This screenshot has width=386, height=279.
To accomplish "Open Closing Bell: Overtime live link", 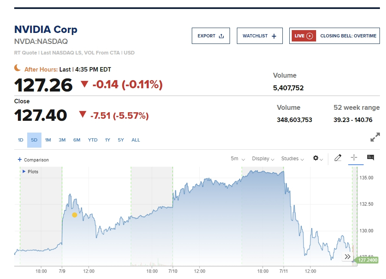I will [348, 36].
